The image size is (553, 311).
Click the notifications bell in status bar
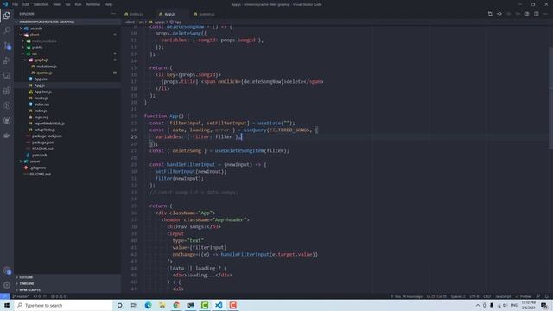[x=547, y=296]
